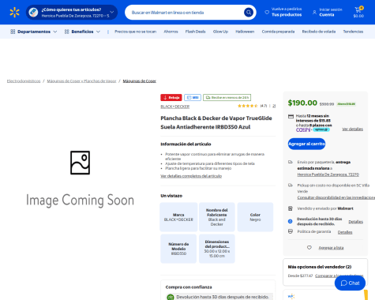Click the Departamentos grid icon
This screenshot has height=300, width=375.
point(13,32)
